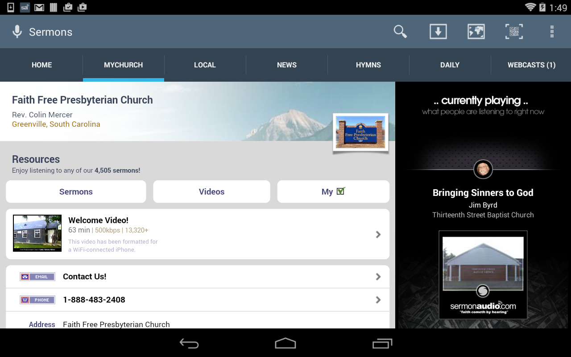Tap the Thirteenth Street Baptist Church name
Viewport: 571px width, 357px height.
(483, 215)
